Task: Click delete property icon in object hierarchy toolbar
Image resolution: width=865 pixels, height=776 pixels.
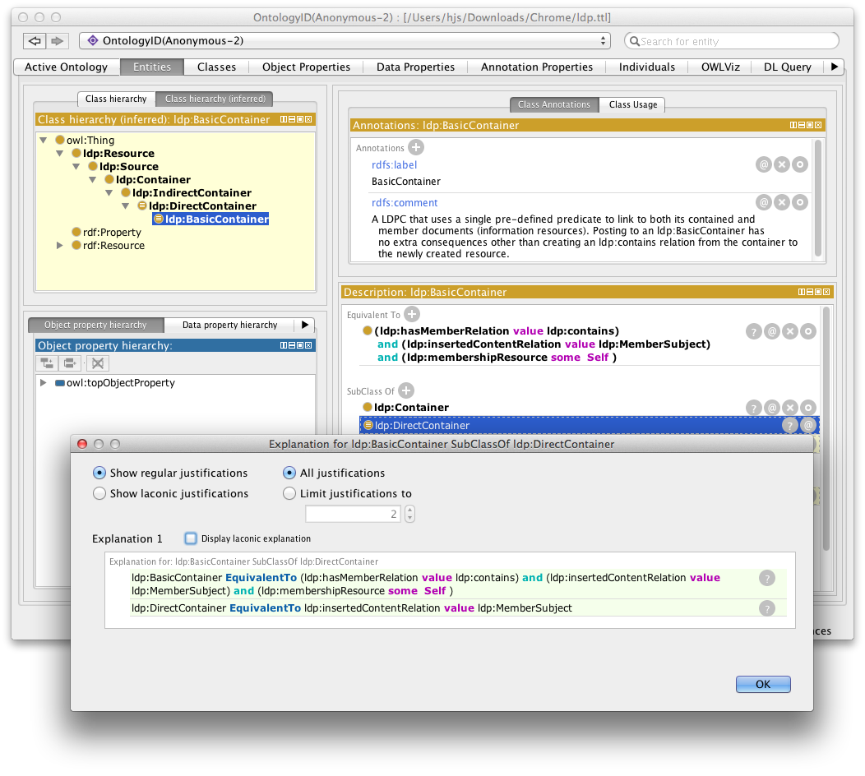Action: pos(97,363)
